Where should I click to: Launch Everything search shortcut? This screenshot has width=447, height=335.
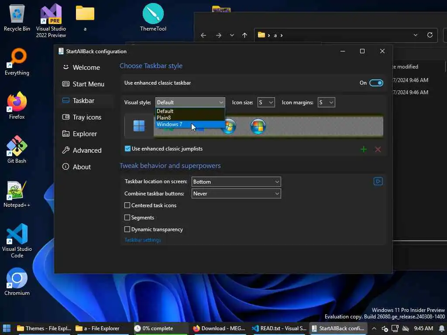click(17, 62)
